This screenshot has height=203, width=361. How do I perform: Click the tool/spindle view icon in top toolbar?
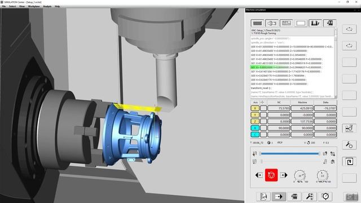(x=272, y=23)
